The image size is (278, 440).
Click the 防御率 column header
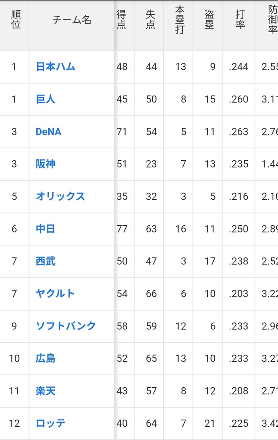pos(271,20)
